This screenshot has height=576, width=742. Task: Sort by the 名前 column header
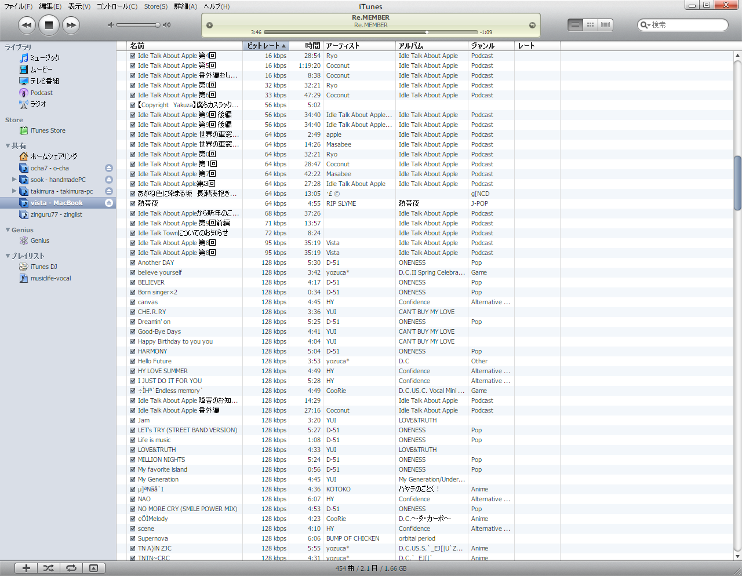(x=185, y=46)
